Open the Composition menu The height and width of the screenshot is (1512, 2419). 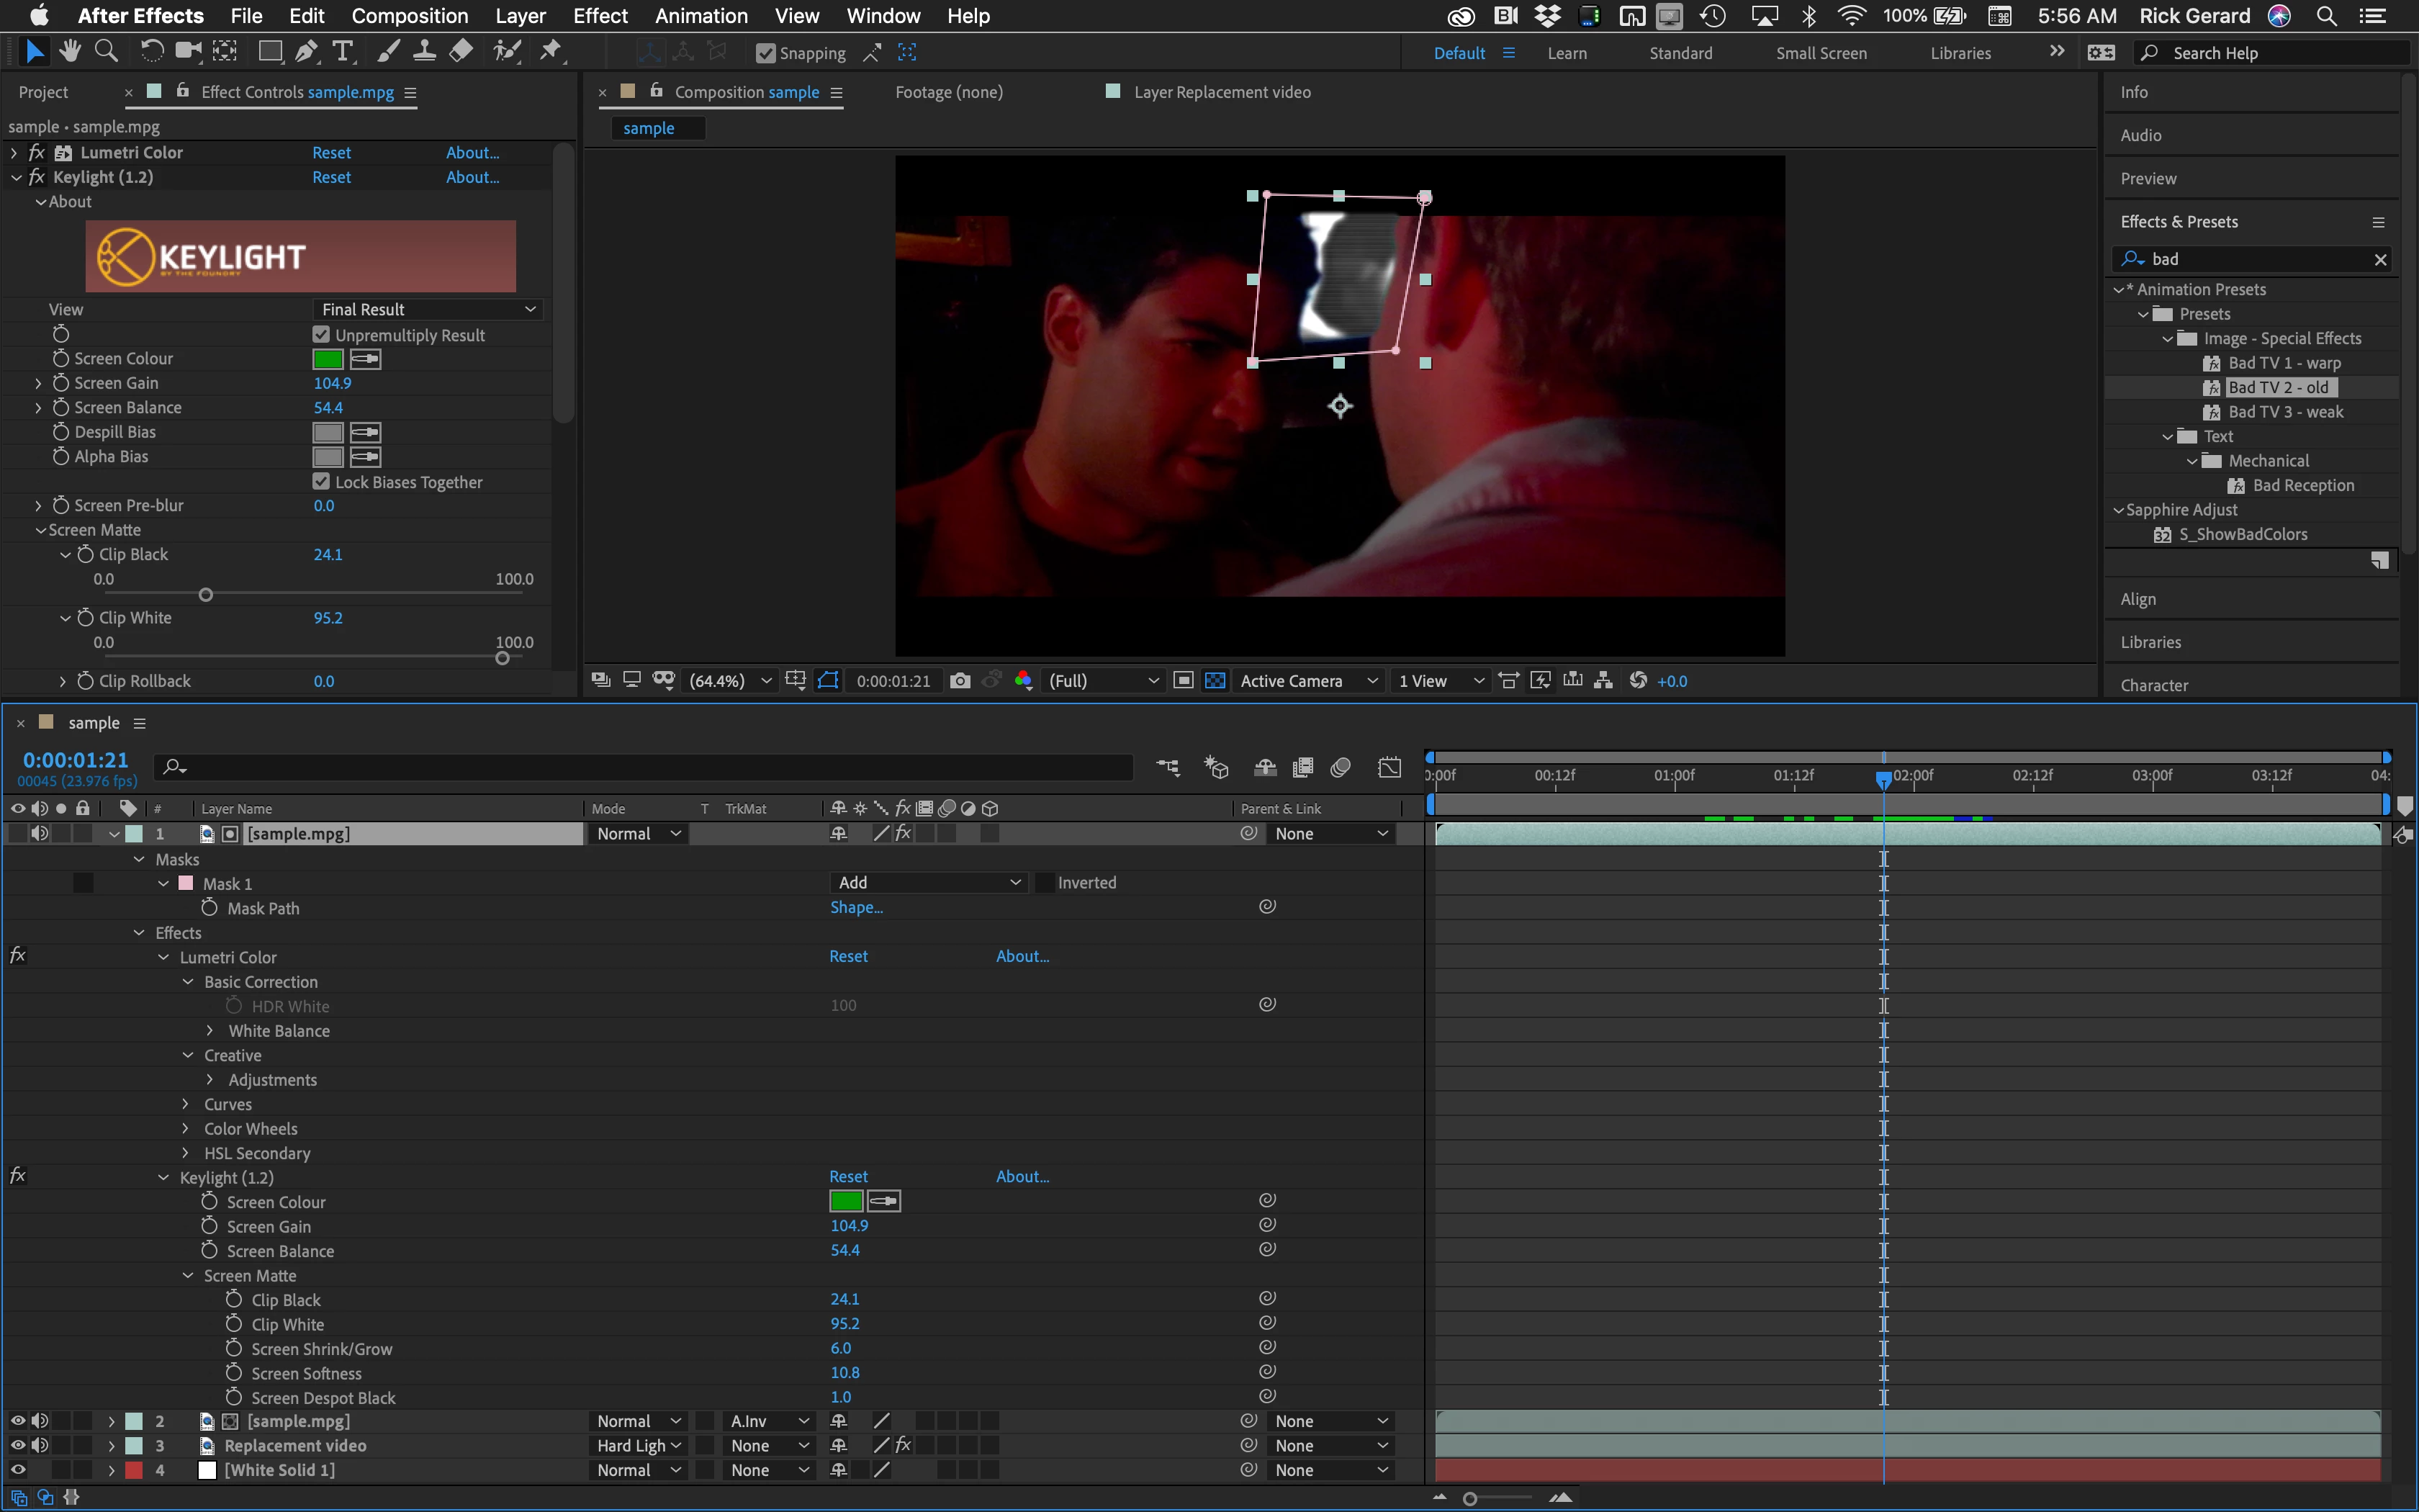point(410,16)
